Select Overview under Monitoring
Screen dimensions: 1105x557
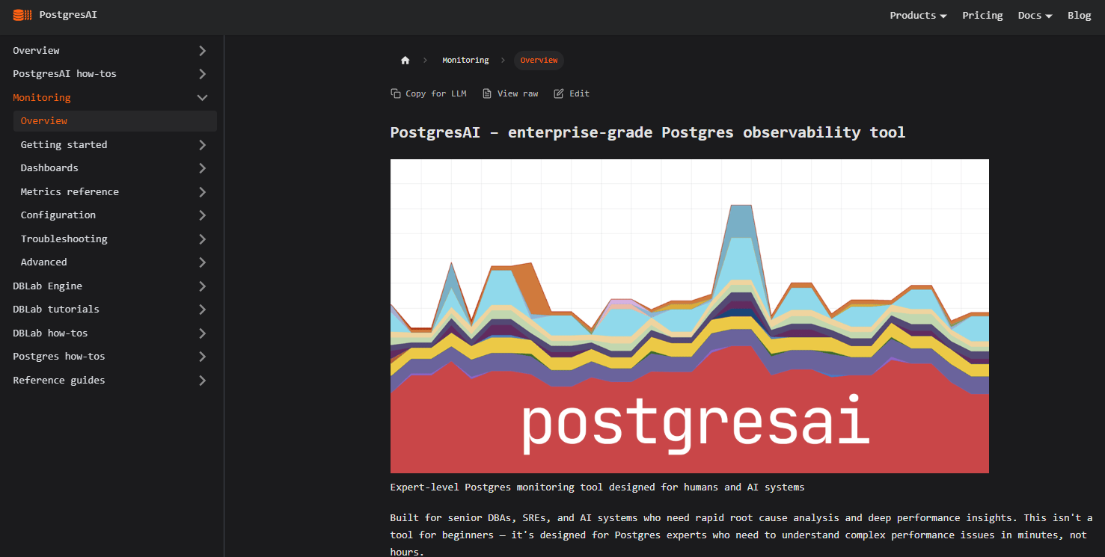(115, 121)
